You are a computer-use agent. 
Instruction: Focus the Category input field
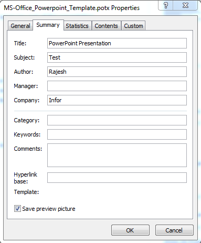pos(117,120)
